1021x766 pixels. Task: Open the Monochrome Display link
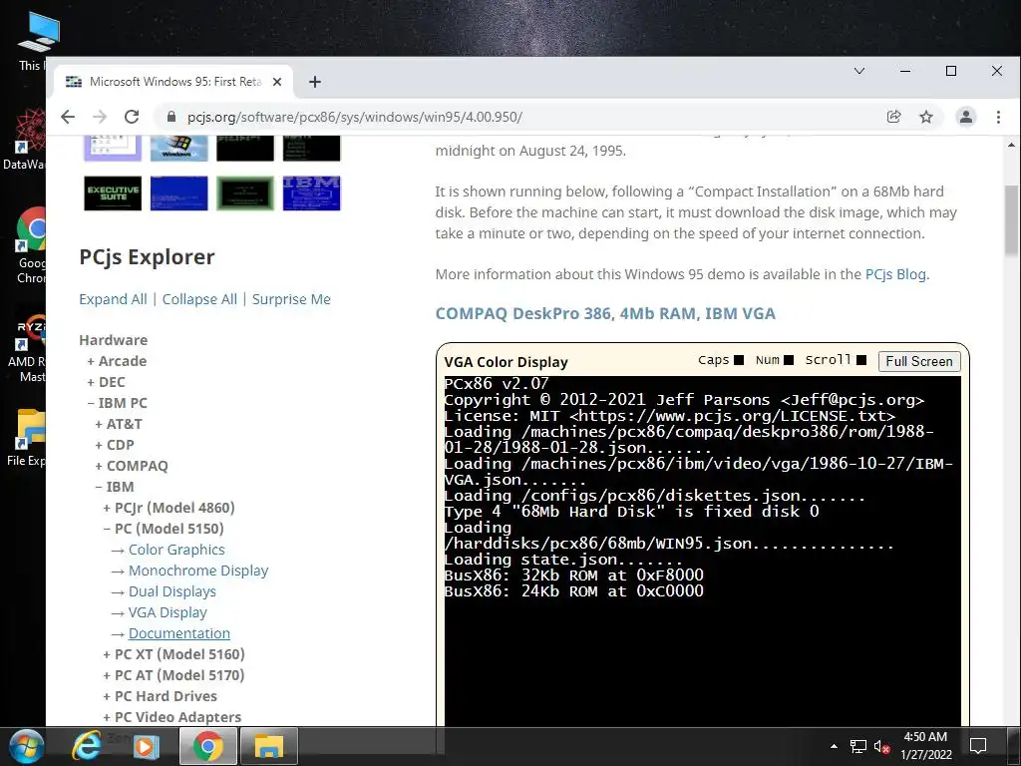(198, 570)
